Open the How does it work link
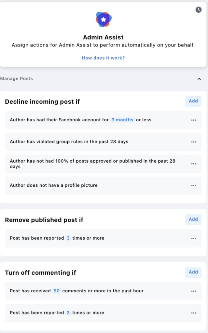208x333 pixels. (x=103, y=58)
